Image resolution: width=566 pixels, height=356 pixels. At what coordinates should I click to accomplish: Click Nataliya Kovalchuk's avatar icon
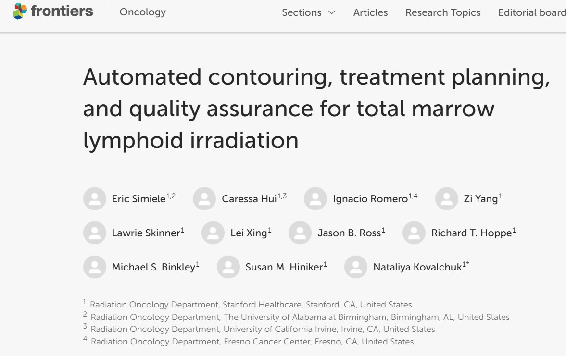coord(356,267)
